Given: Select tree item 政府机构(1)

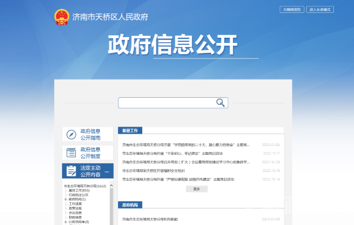Looking at the screenshot, I should (77, 199).
